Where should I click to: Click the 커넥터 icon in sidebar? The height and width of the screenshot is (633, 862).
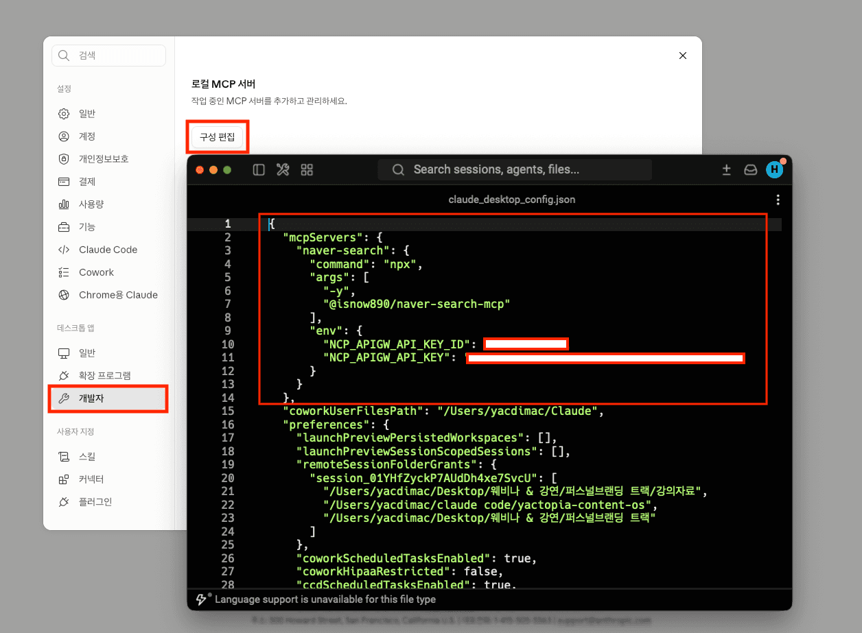(64, 479)
